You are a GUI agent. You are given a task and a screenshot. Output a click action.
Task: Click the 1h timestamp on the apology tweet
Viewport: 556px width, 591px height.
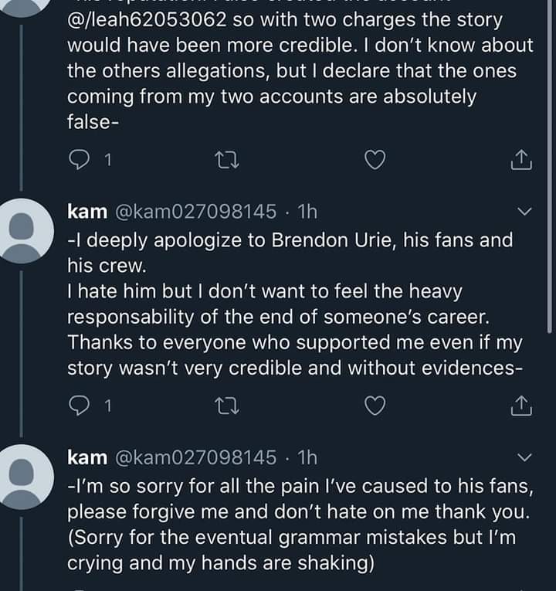(307, 212)
